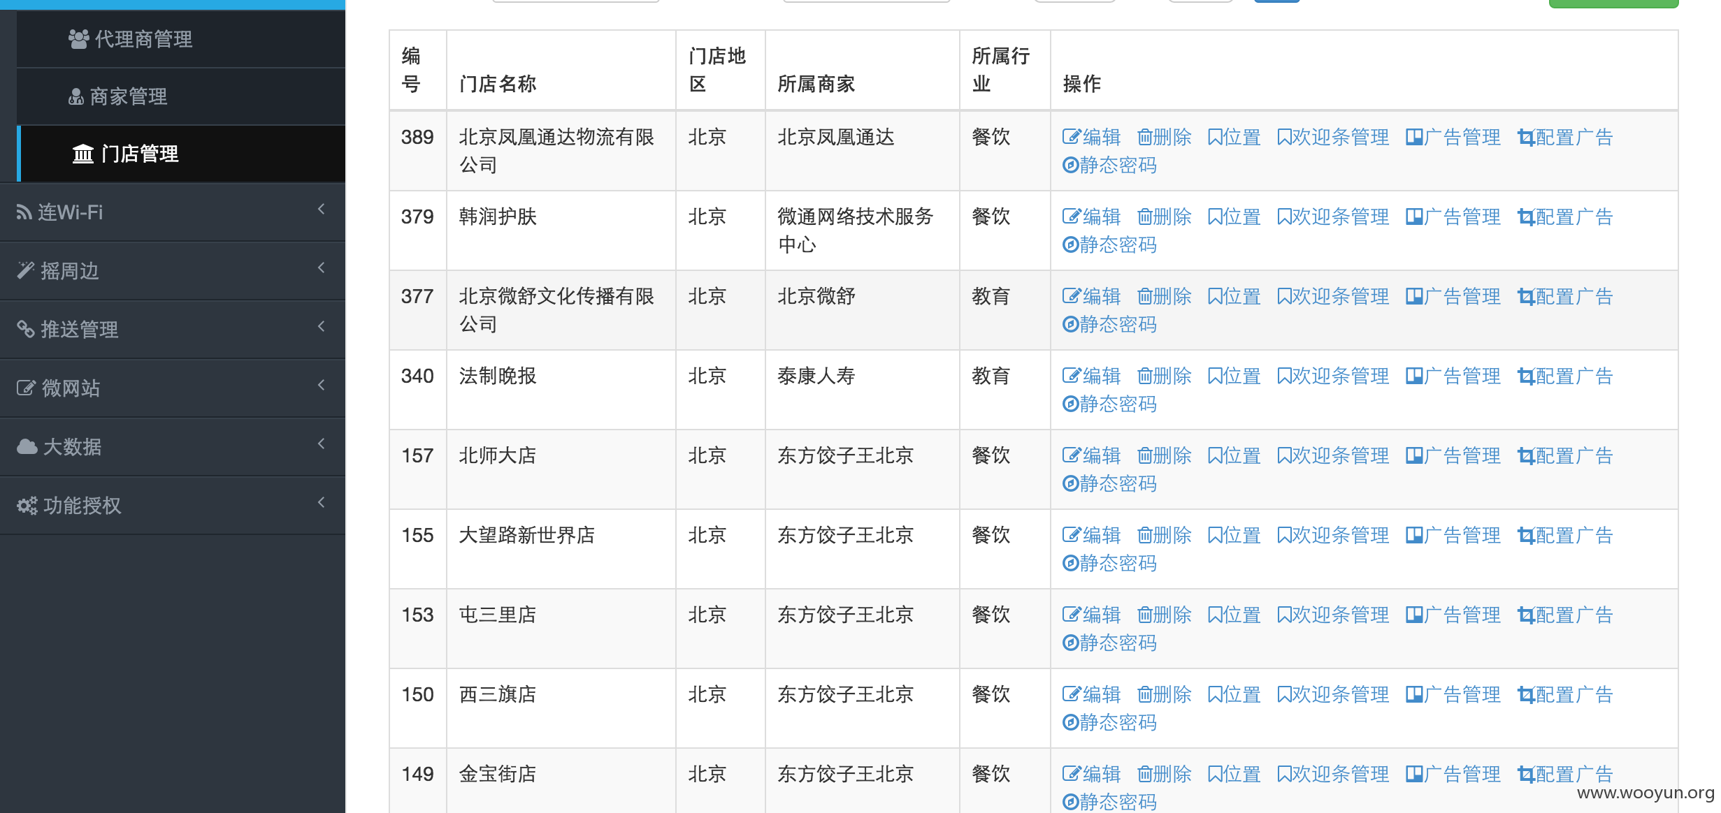Image resolution: width=1721 pixels, height=813 pixels.
Task: Open the 功能授权 menu item
Action: point(173,506)
